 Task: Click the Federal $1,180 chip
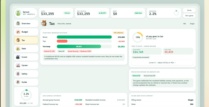(x=49, y=51)
